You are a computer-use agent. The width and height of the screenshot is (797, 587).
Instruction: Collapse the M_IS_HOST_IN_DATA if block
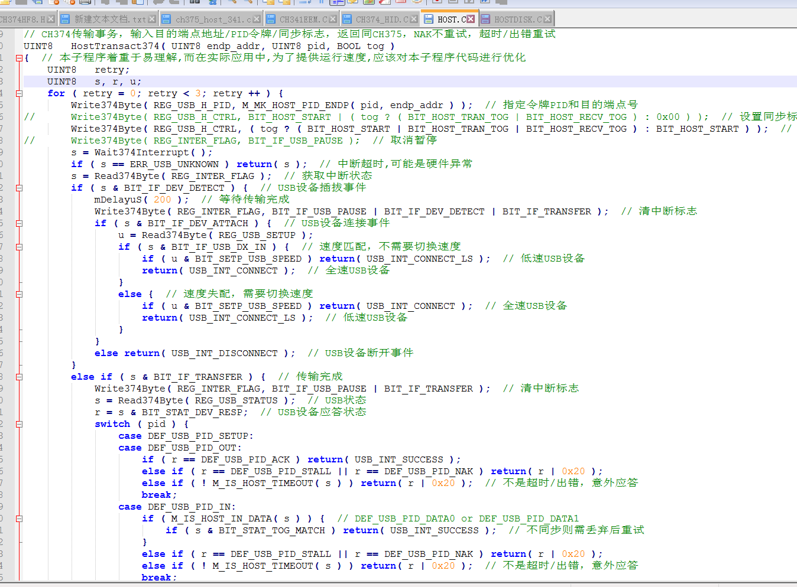click(19, 518)
